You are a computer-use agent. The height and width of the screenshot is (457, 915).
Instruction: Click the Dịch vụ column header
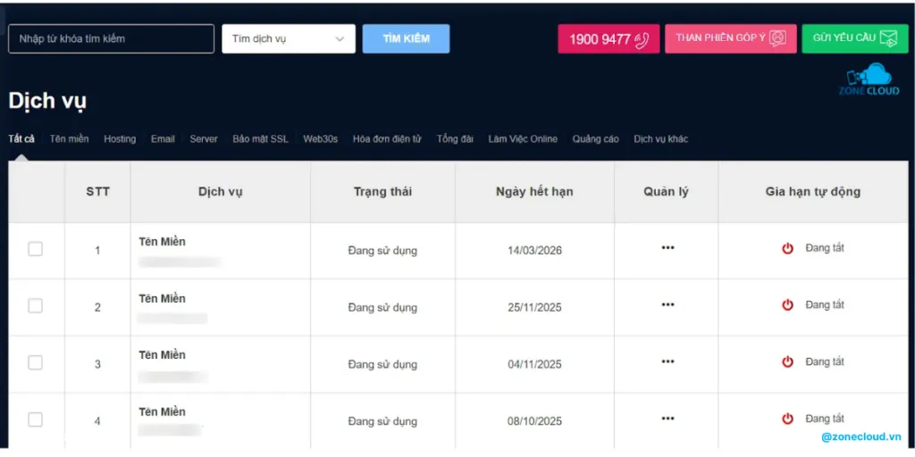[221, 192]
